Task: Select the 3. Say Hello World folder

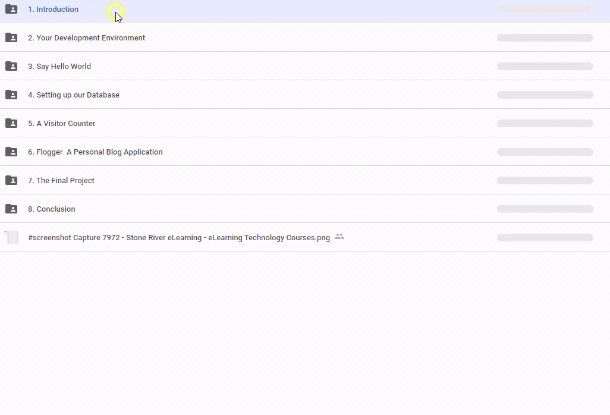Action: click(x=59, y=67)
